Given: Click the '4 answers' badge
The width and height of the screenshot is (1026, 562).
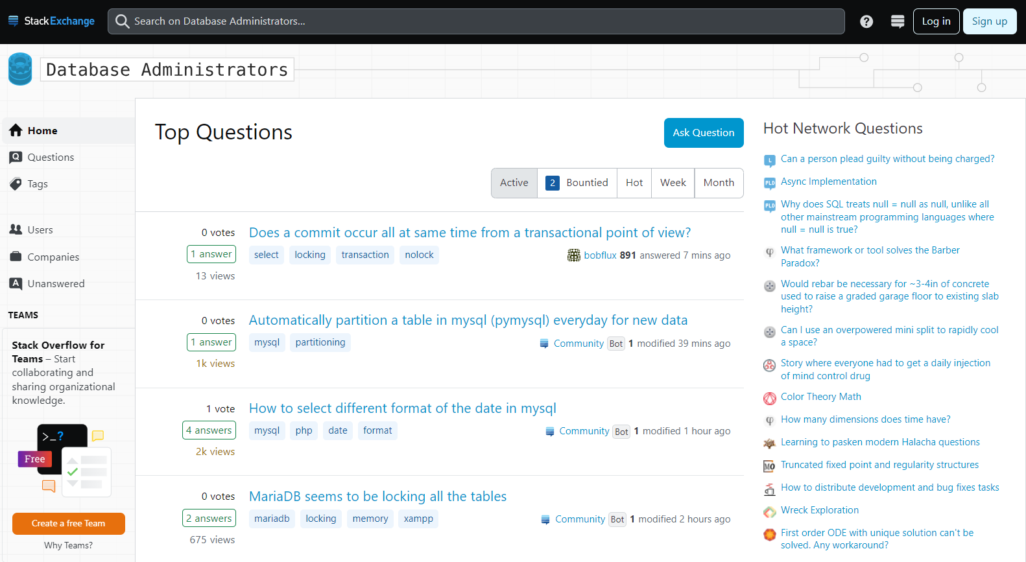Looking at the screenshot, I should pyautogui.click(x=209, y=430).
